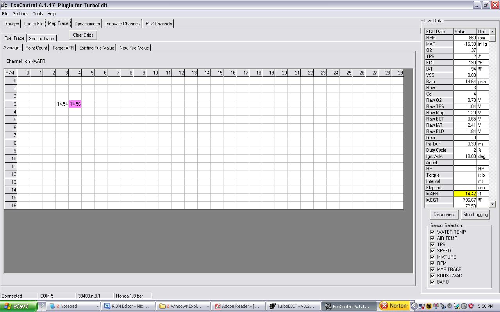The width and height of the screenshot is (500, 312).
Task: Click the EcuControl icon in the title bar
Action: click(x=4, y=5)
